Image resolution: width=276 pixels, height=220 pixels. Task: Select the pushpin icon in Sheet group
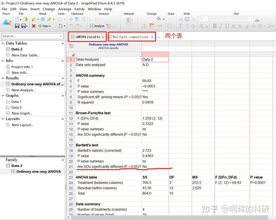pyautogui.click(x=49, y=20)
